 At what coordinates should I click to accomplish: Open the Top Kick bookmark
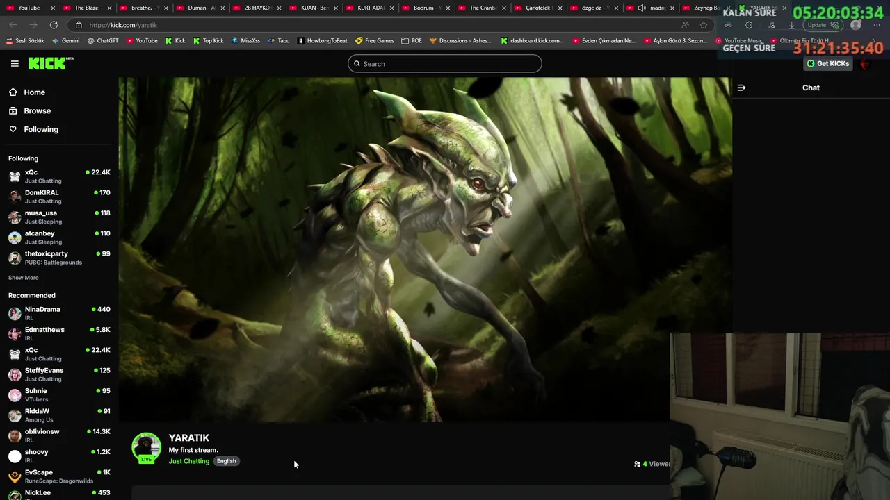(x=208, y=41)
